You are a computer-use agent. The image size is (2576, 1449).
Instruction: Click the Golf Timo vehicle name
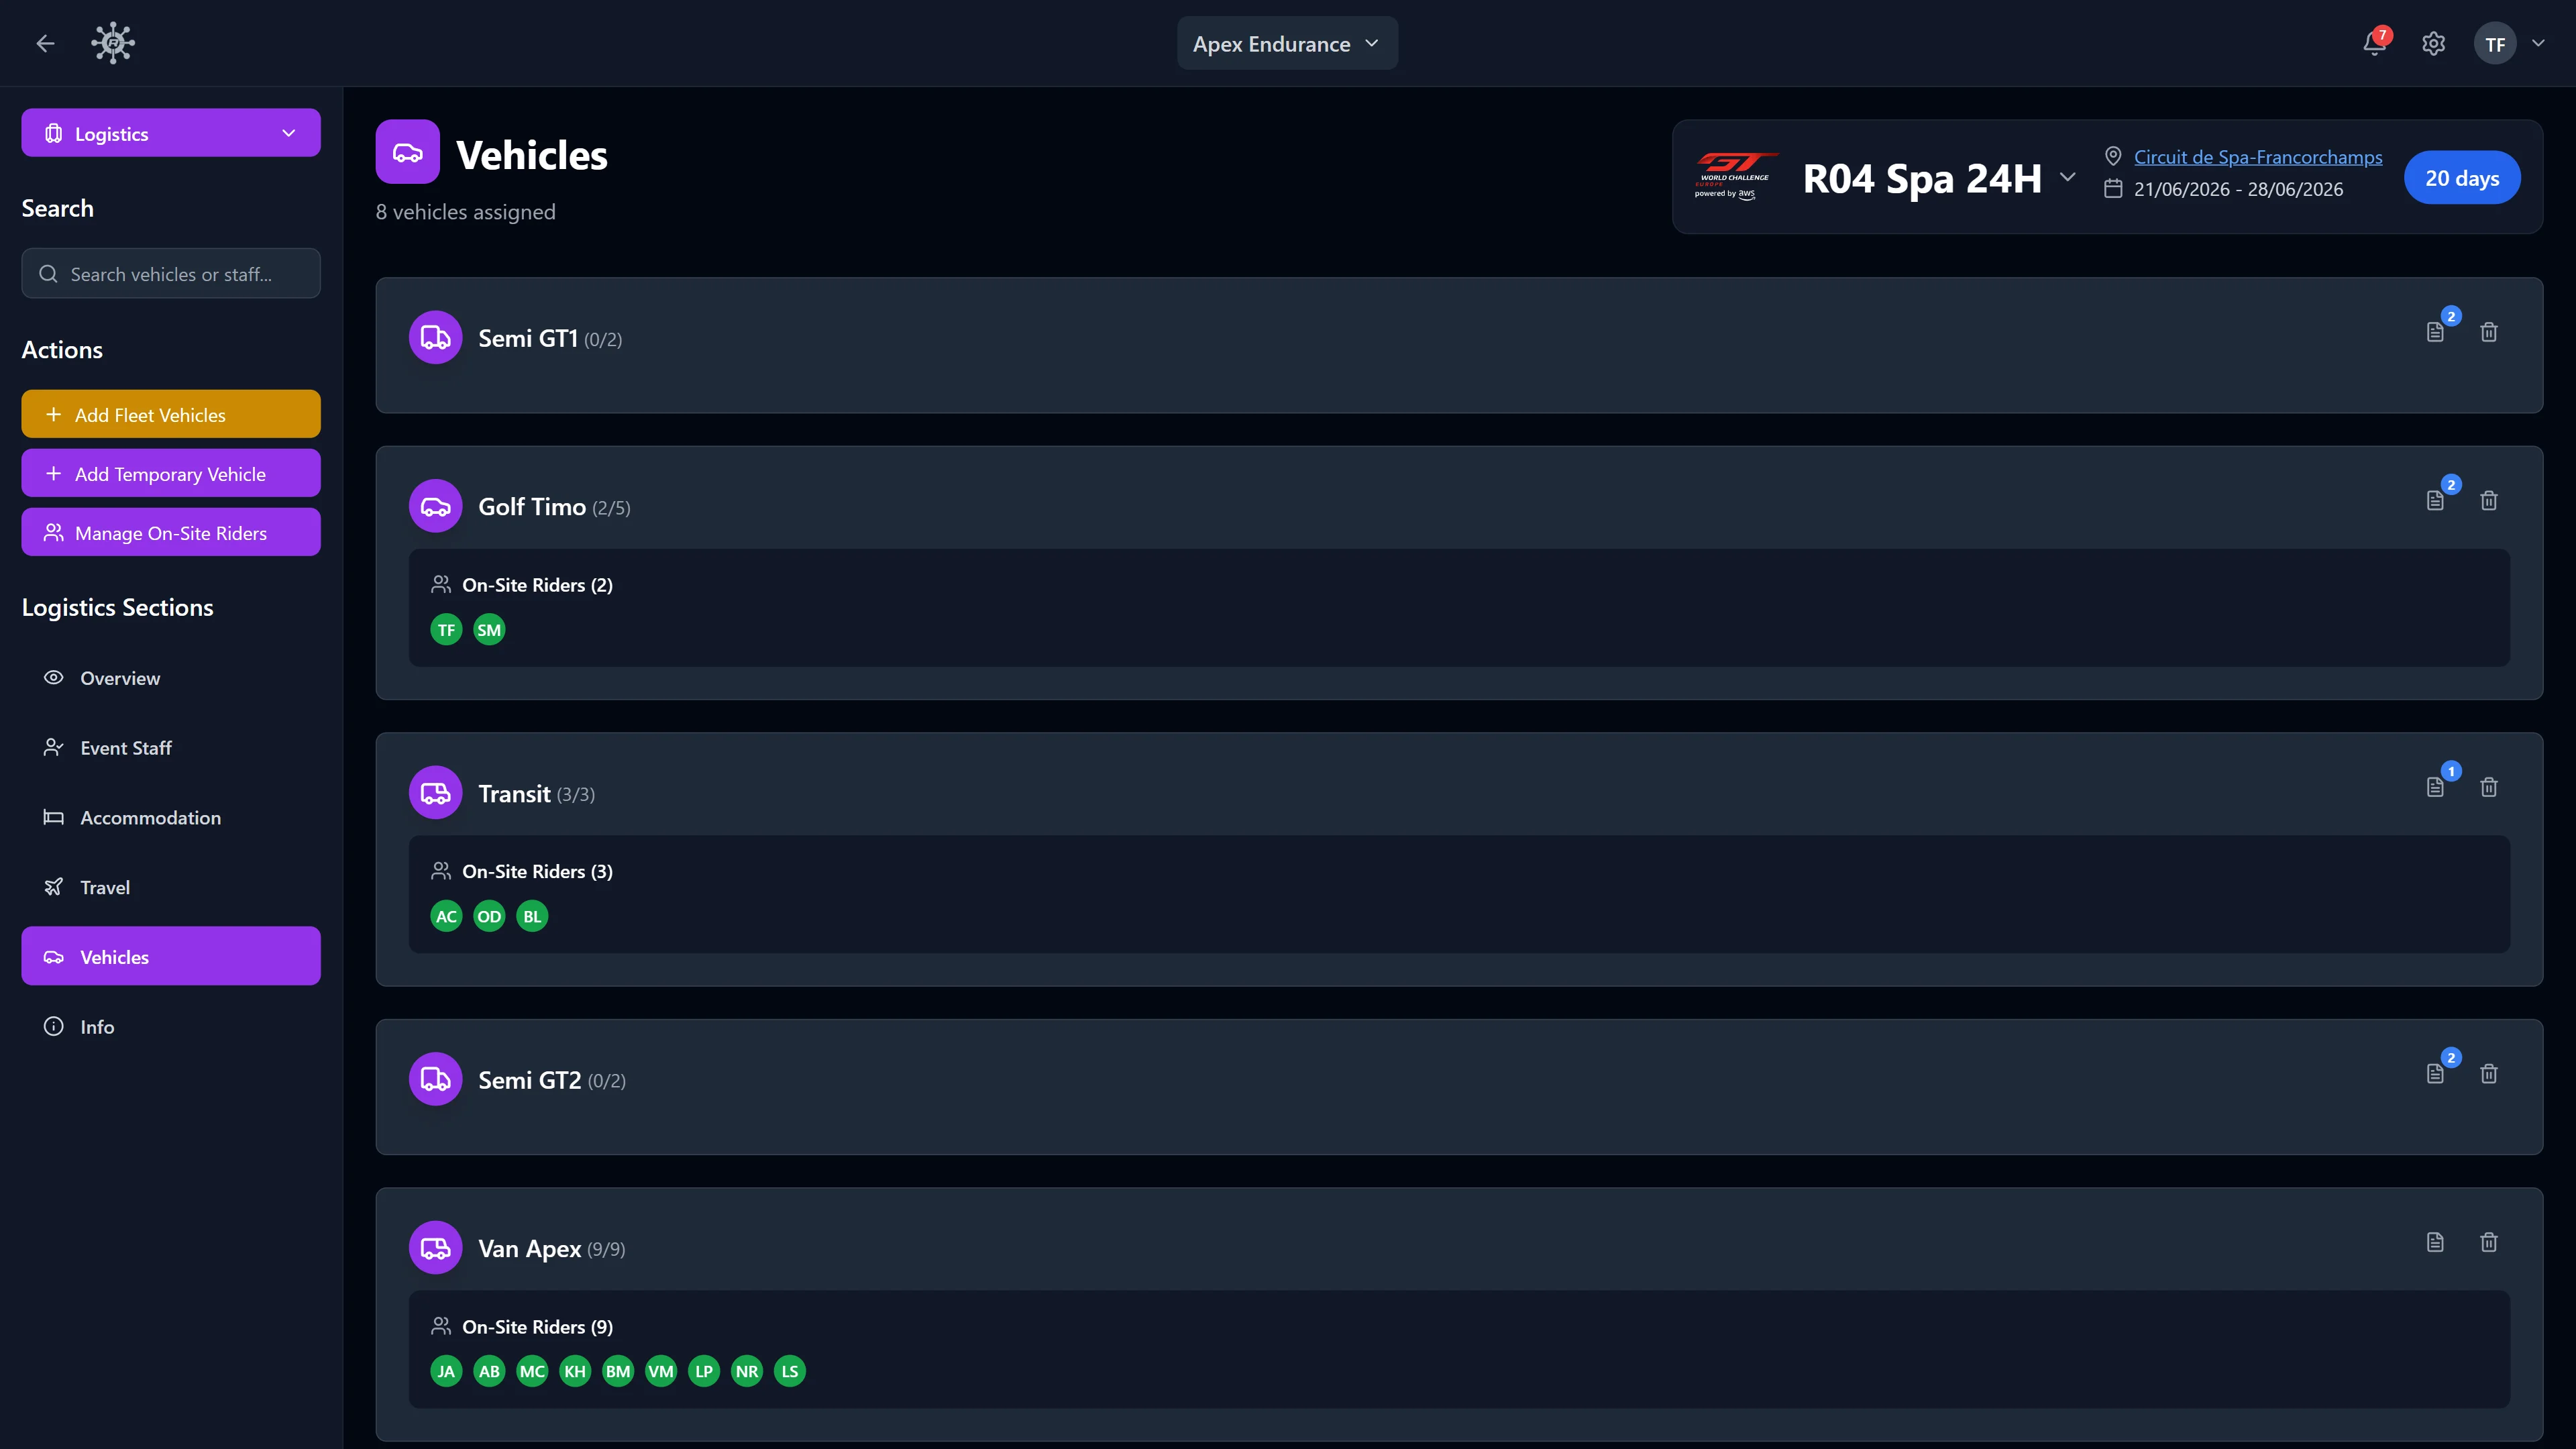[x=532, y=507]
